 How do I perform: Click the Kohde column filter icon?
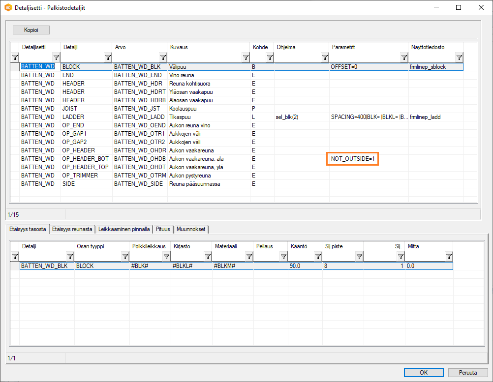coord(270,58)
